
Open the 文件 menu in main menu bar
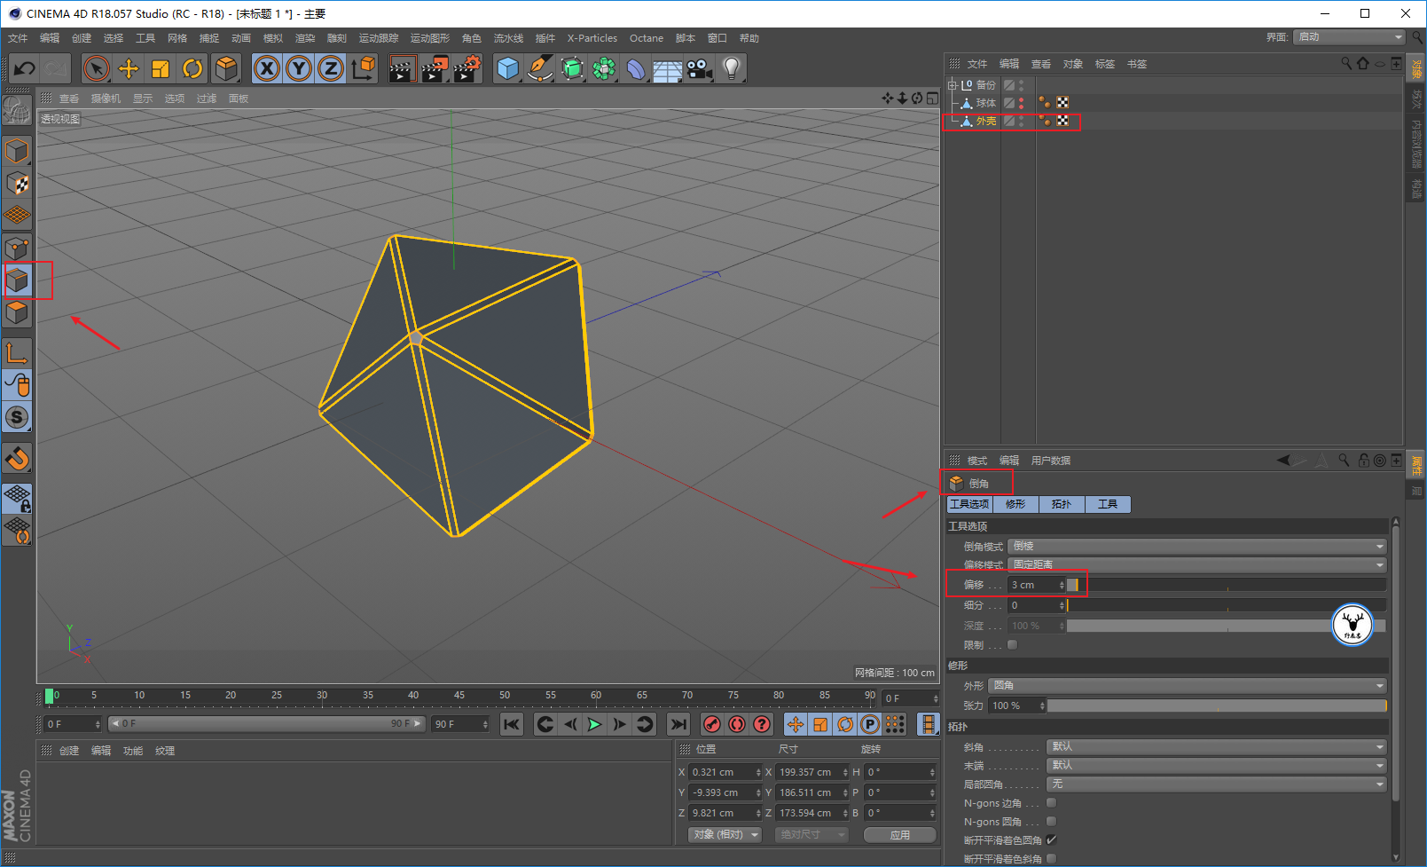click(18, 38)
